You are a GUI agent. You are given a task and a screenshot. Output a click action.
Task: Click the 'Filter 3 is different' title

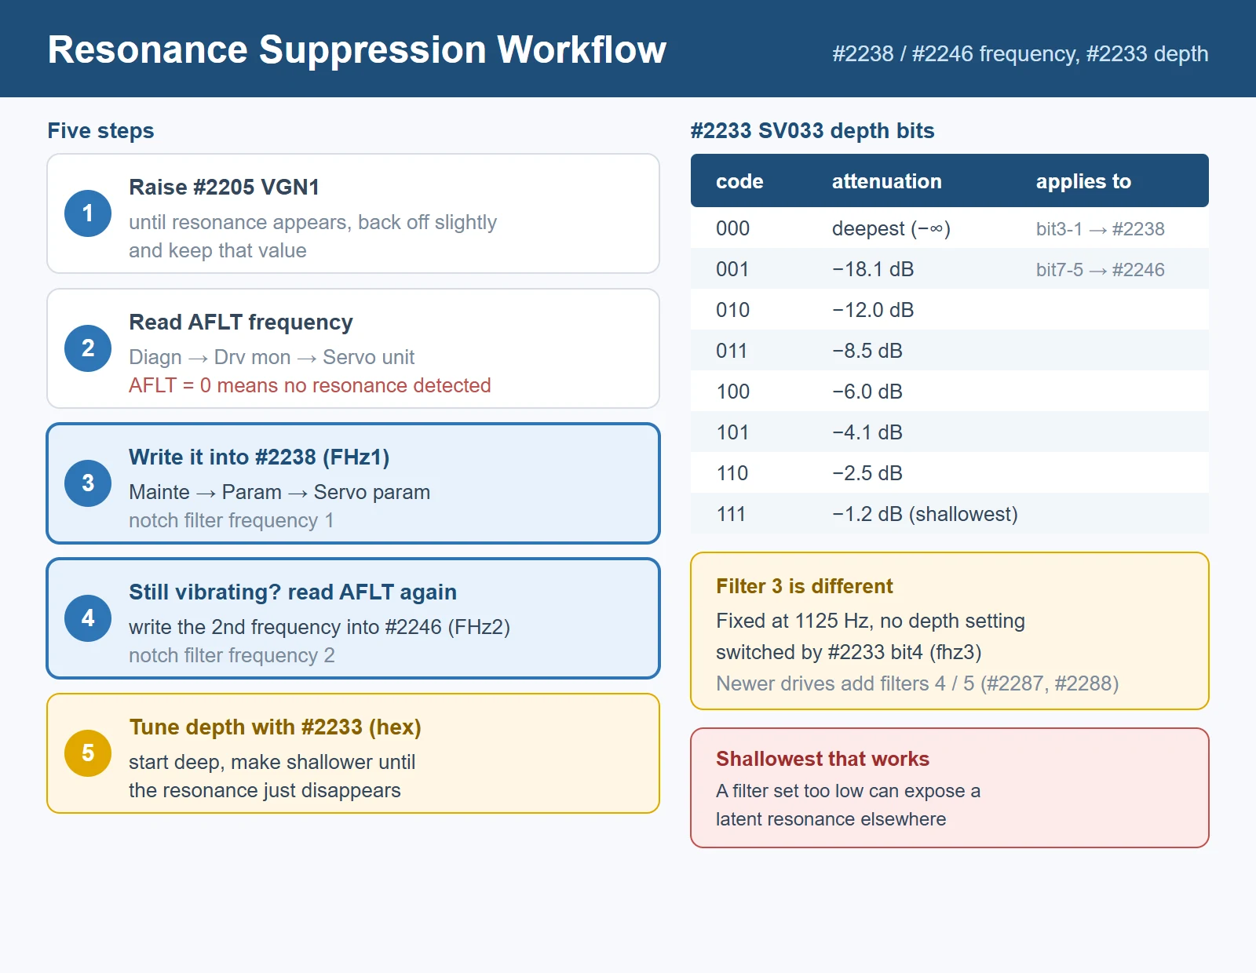pyautogui.click(x=805, y=586)
